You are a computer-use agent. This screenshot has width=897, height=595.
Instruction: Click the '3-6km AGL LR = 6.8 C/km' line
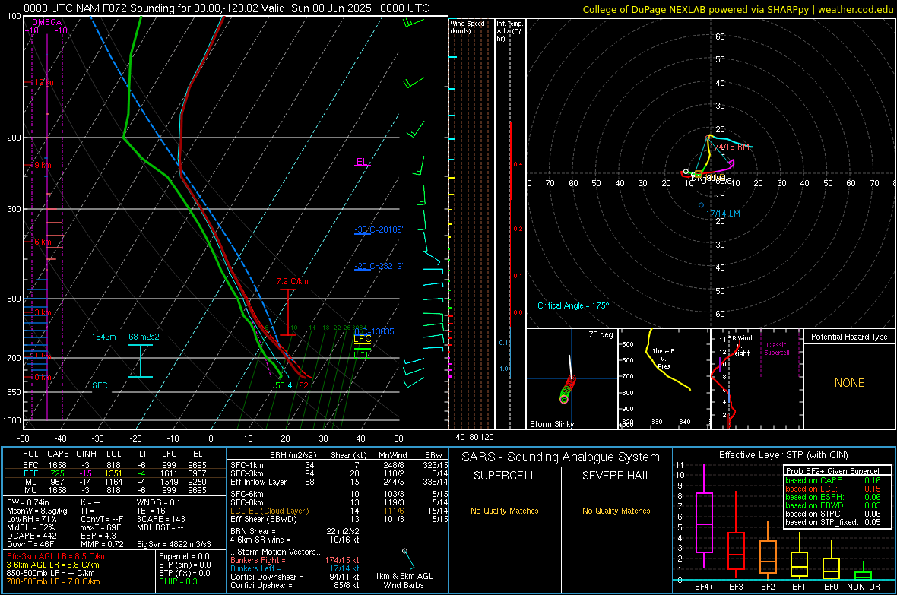point(52,565)
